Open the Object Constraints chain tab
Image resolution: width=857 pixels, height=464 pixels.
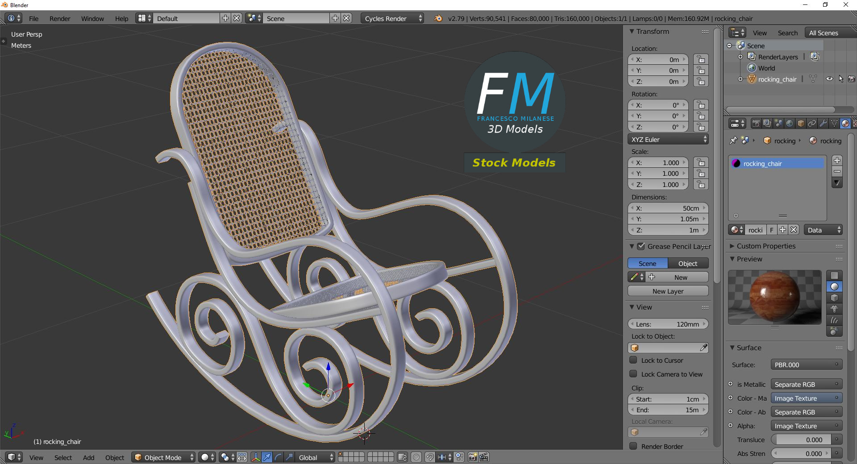(x=812, y=124)
